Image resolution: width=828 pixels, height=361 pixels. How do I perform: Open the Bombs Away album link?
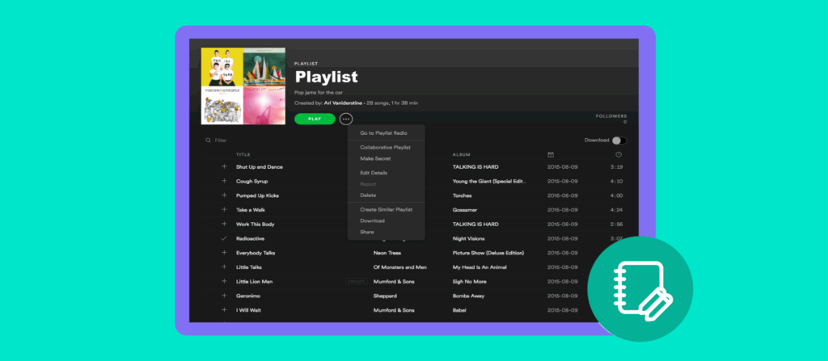468,296
